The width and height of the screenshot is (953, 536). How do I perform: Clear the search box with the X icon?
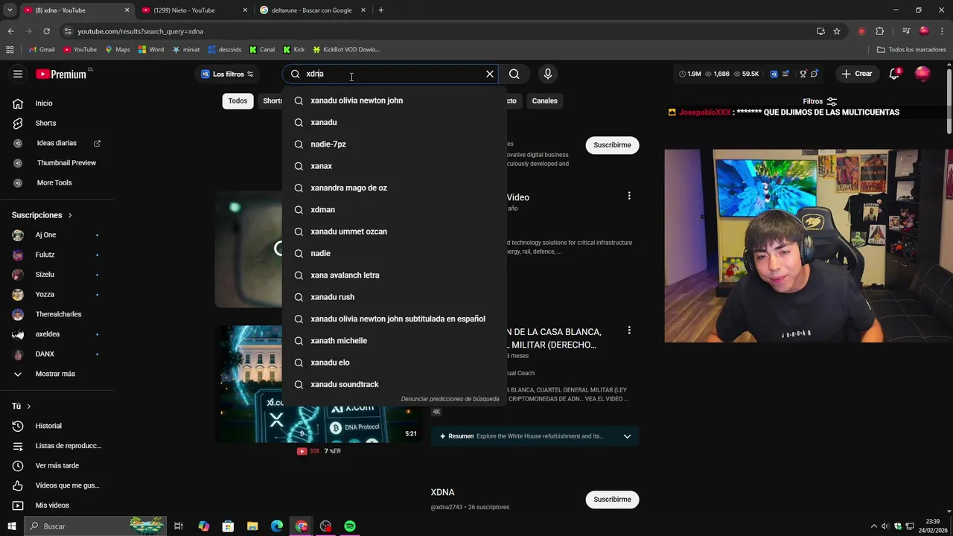coord(490,74)
